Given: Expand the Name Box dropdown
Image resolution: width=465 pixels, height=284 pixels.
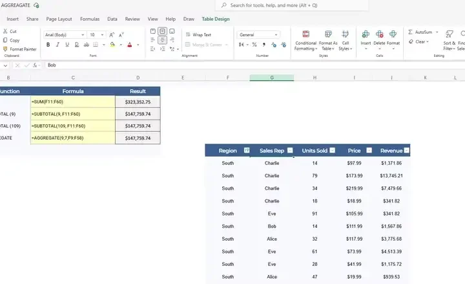Looking at the screenshot, I should (5, 65).
